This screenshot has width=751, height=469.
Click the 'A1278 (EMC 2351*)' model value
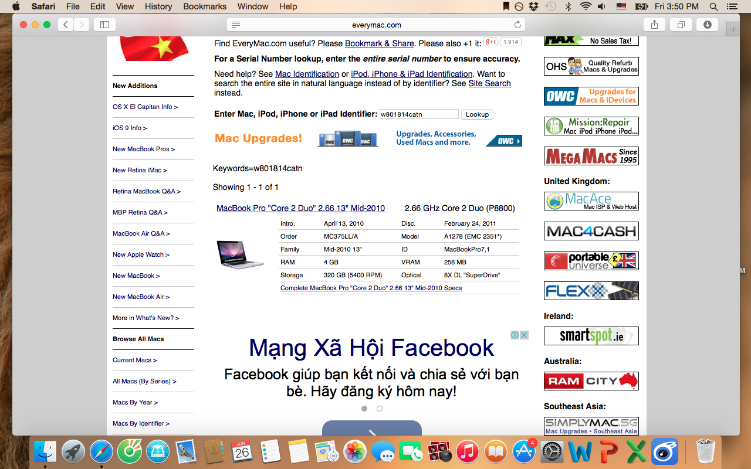[x=473, y=236]
